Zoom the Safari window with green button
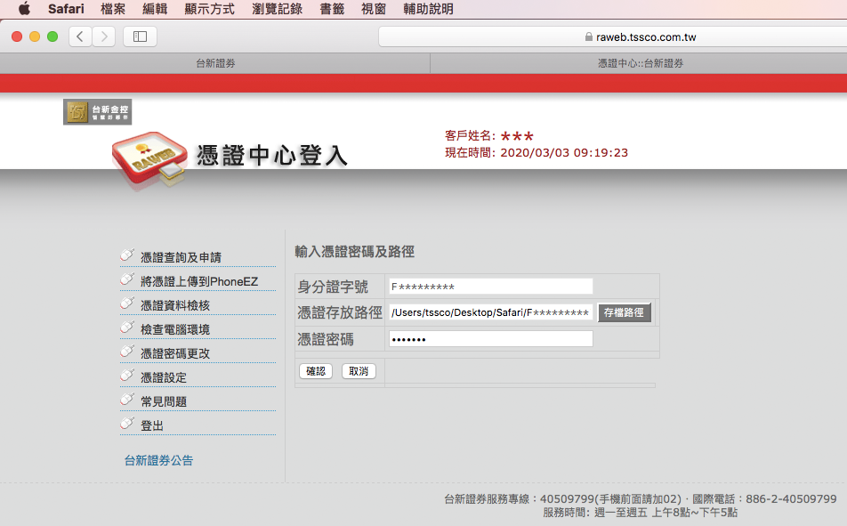 pyautogui.click(x=52, y=36)
